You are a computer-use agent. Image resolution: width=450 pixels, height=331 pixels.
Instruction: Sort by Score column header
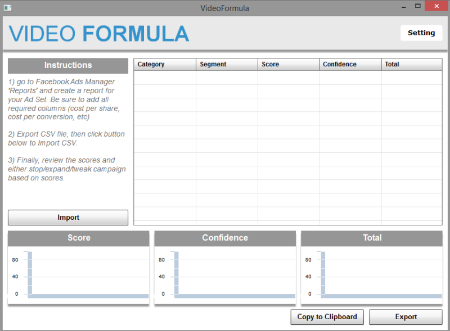pos(289,64)
